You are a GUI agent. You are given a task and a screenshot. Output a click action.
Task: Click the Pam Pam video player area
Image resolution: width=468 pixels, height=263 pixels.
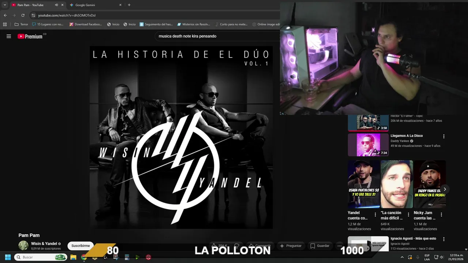[181, 137]
